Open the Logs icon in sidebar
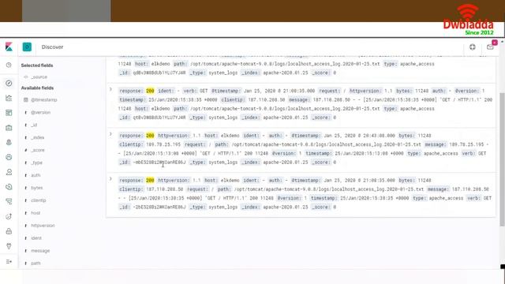The width and height of the screenshot is (505, 284). click(9, 187)
